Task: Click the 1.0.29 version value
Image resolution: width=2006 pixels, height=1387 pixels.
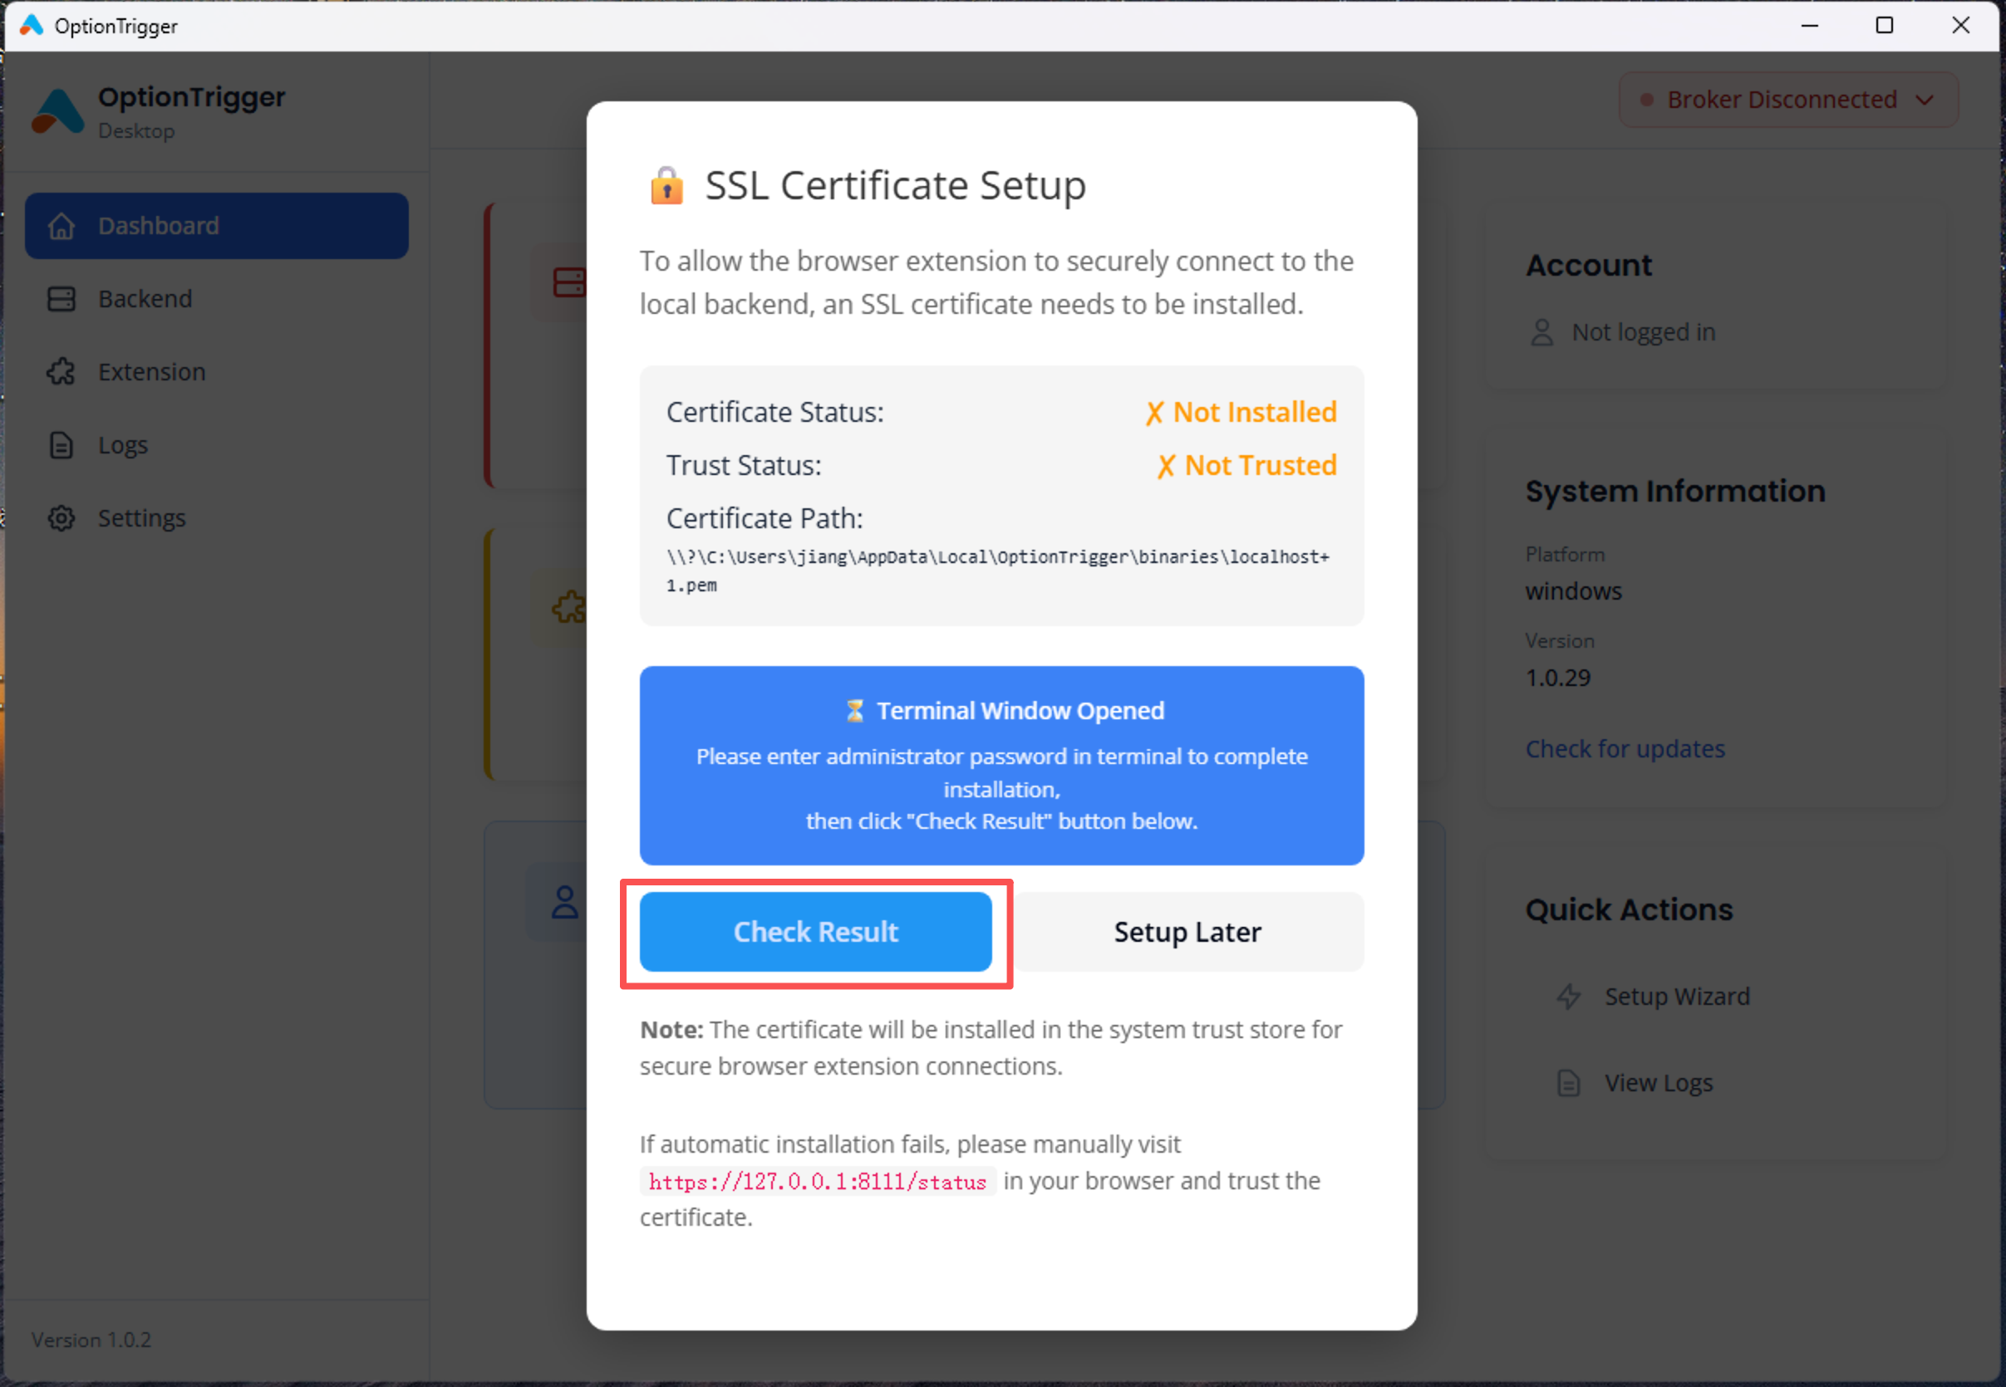Action: [x=1558, y=678]
